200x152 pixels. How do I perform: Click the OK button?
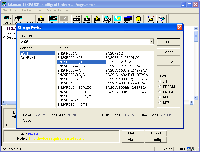(168, 42)
